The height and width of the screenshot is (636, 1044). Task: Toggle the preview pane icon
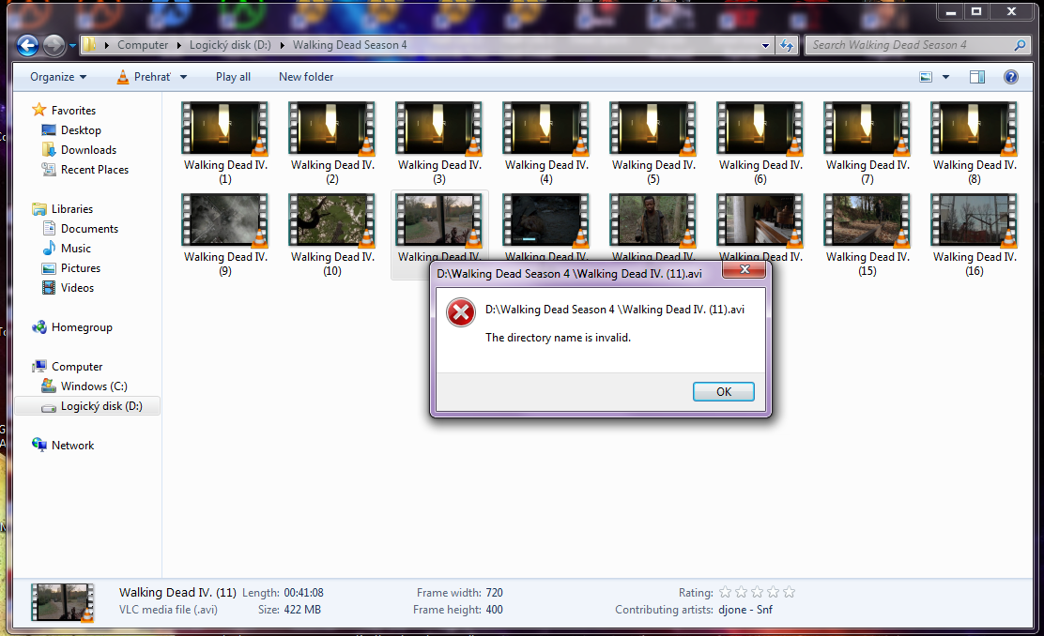tap(976, 77)
